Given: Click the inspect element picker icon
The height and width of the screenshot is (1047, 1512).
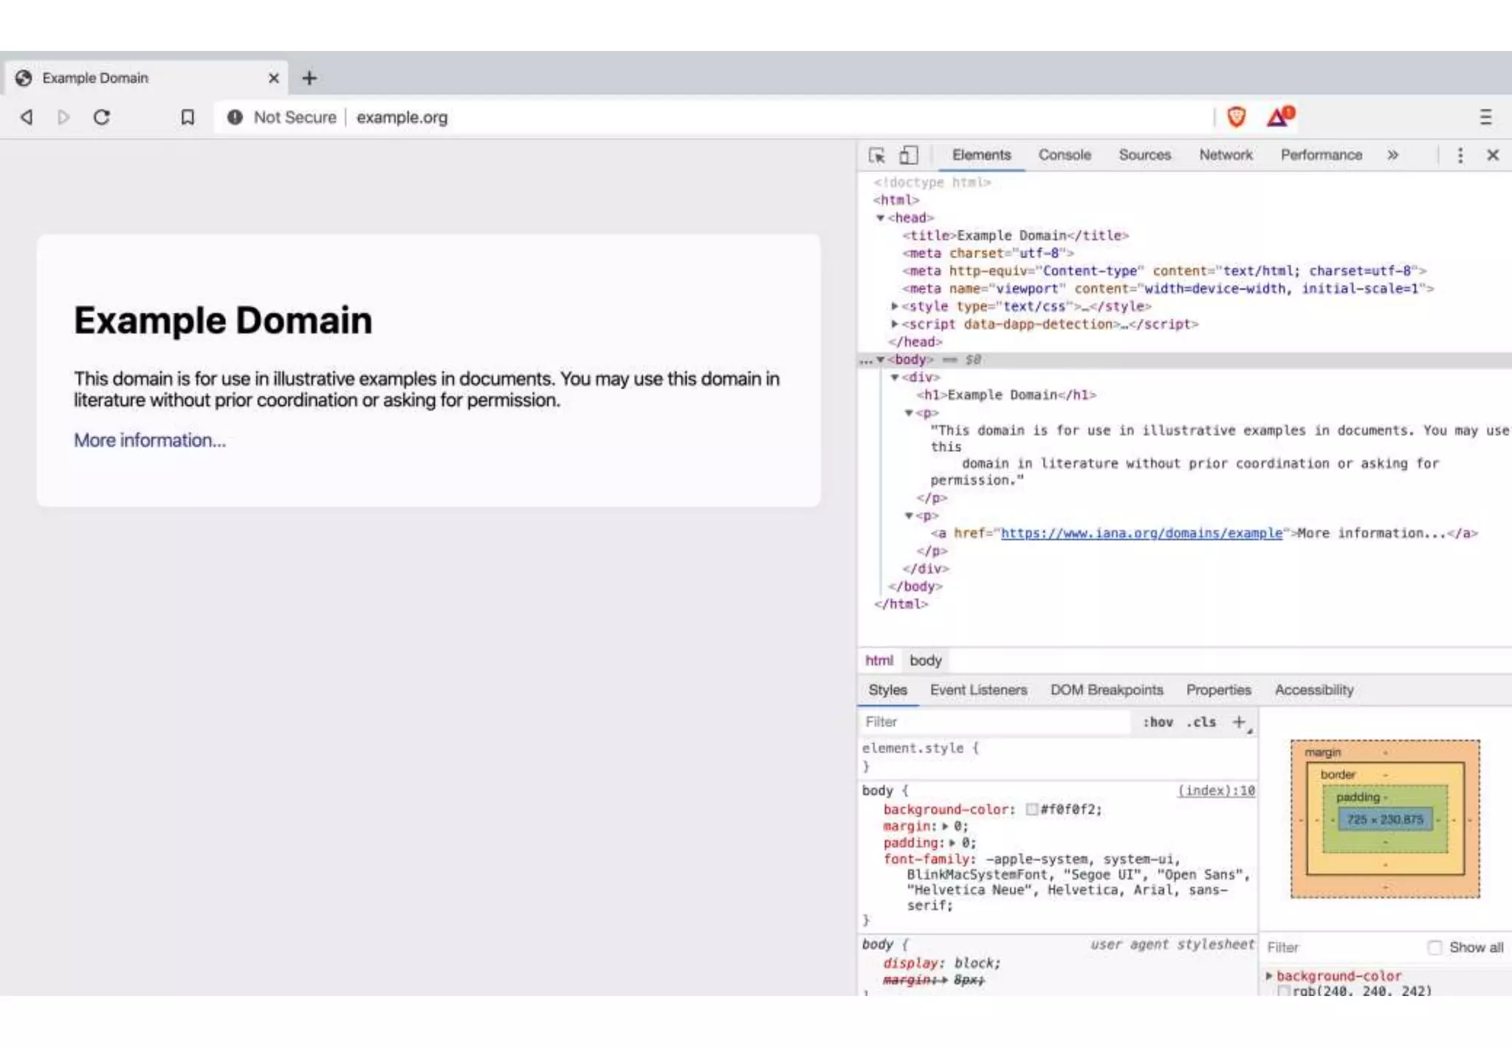Looking at the screenshot, I should point(876,155).
